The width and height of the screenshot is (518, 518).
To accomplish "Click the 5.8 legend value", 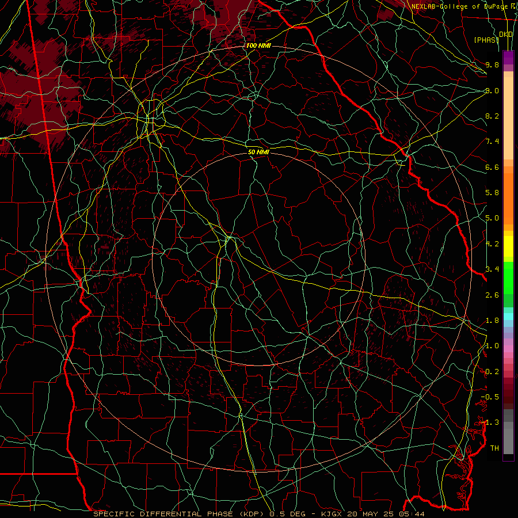I will coord(492,193).
